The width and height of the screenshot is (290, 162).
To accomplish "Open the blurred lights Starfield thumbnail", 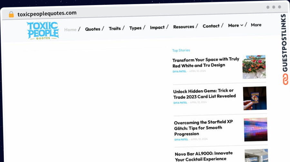I will 256,129.
